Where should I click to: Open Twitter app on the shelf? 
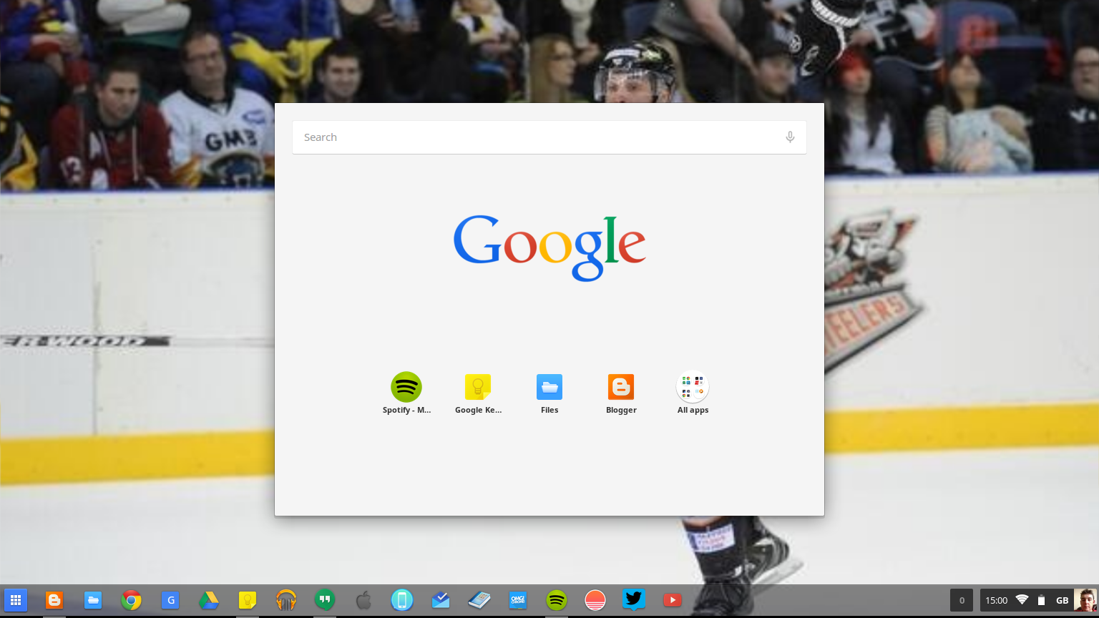tap(633, 600)
